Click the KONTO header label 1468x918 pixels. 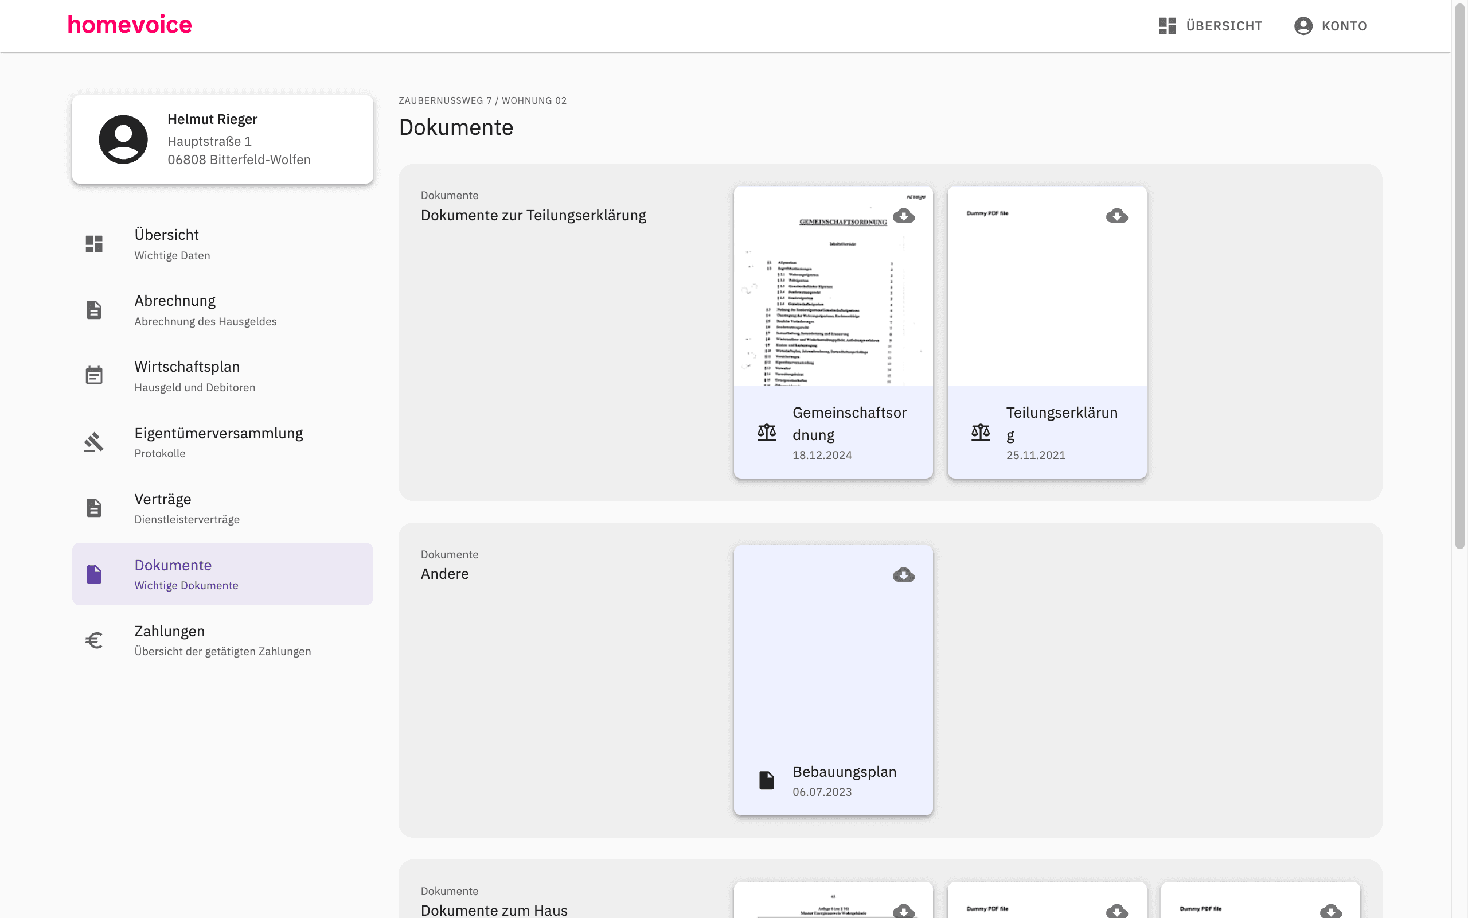(1344, 26)
